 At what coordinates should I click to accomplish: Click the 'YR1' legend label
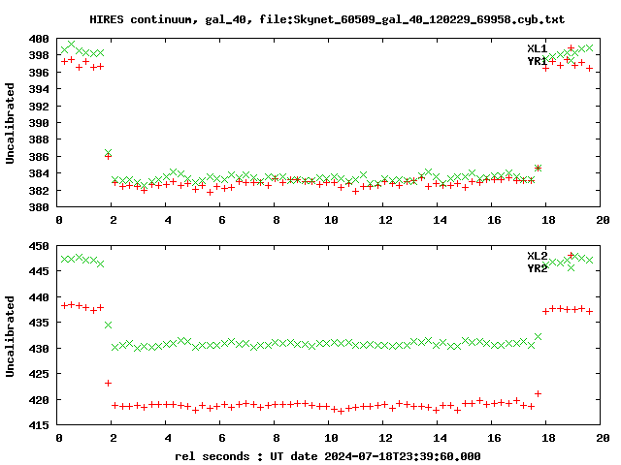[x=537, y=61]
